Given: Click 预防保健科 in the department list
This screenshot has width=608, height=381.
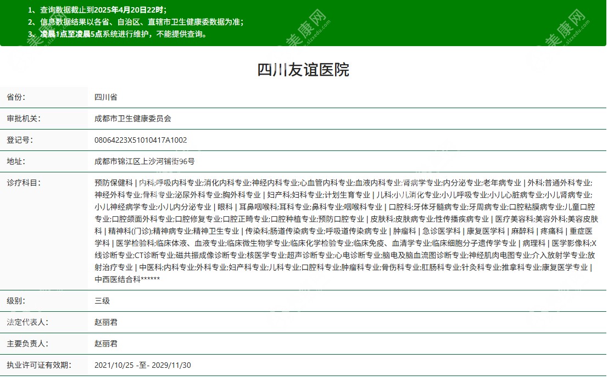Looking at the screenshot, I should coord(114,183).
